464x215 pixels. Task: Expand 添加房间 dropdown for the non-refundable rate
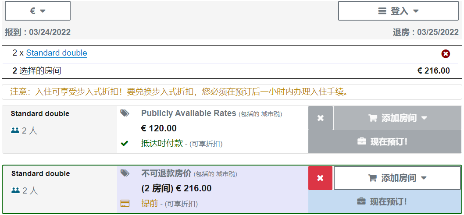pos(397,178)
